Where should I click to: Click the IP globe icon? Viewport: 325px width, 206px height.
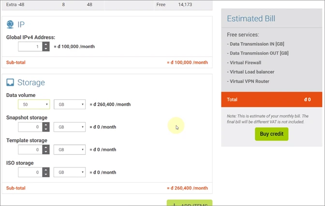tap(10, 25)
